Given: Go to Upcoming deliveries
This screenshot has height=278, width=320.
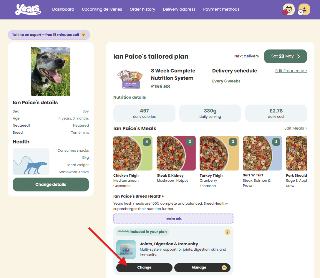Looking at the screenshot, I should click(x=102, y=9).
